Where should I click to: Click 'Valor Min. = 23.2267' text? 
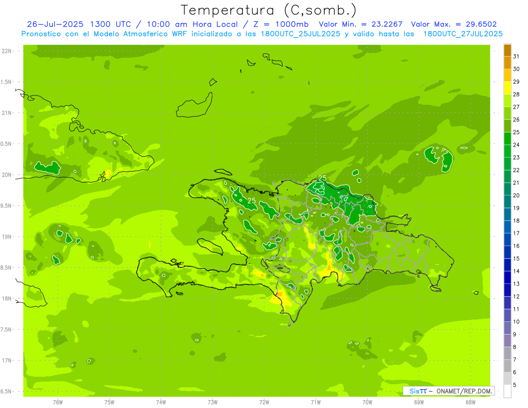(360, 24)
